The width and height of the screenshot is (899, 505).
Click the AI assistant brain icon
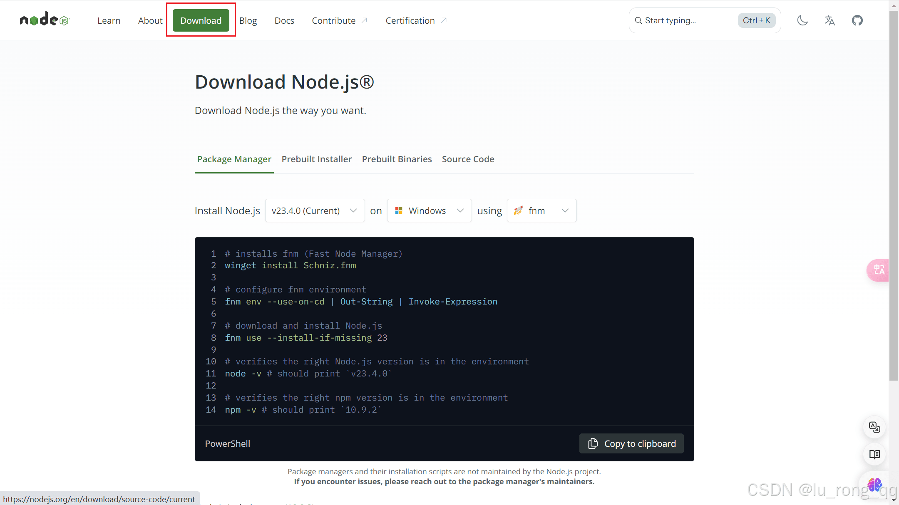[x=874, y=484]
